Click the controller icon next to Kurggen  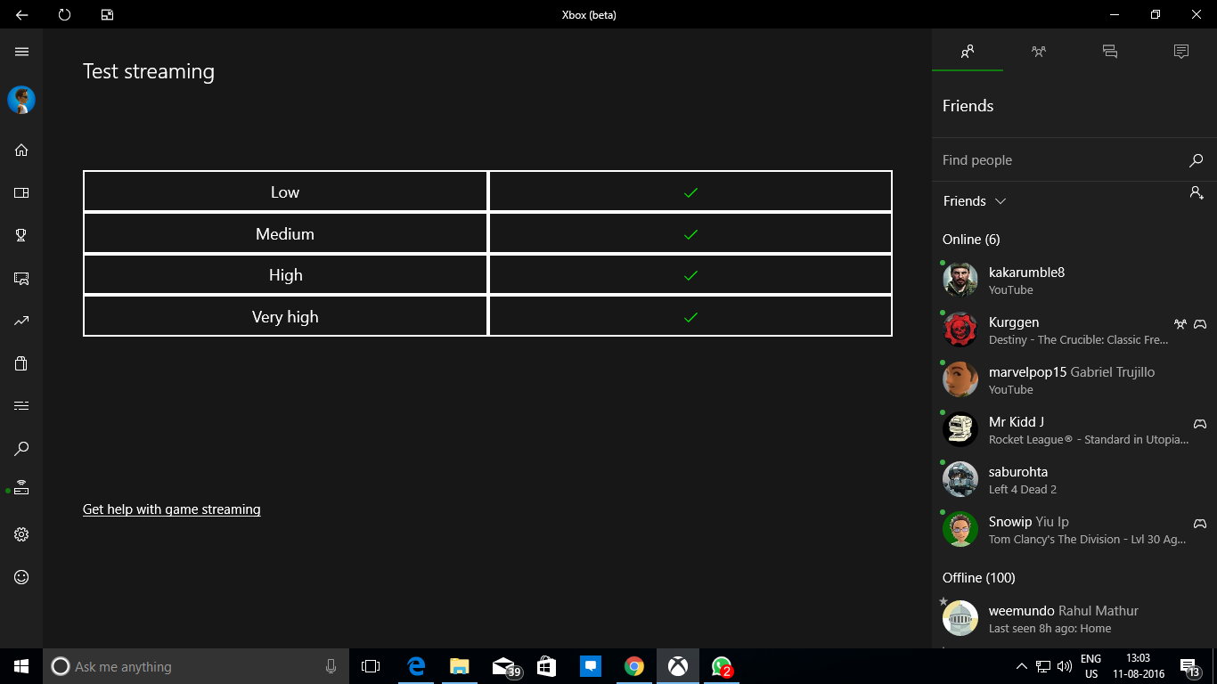pyautogui.click(x=1200, y=324)
